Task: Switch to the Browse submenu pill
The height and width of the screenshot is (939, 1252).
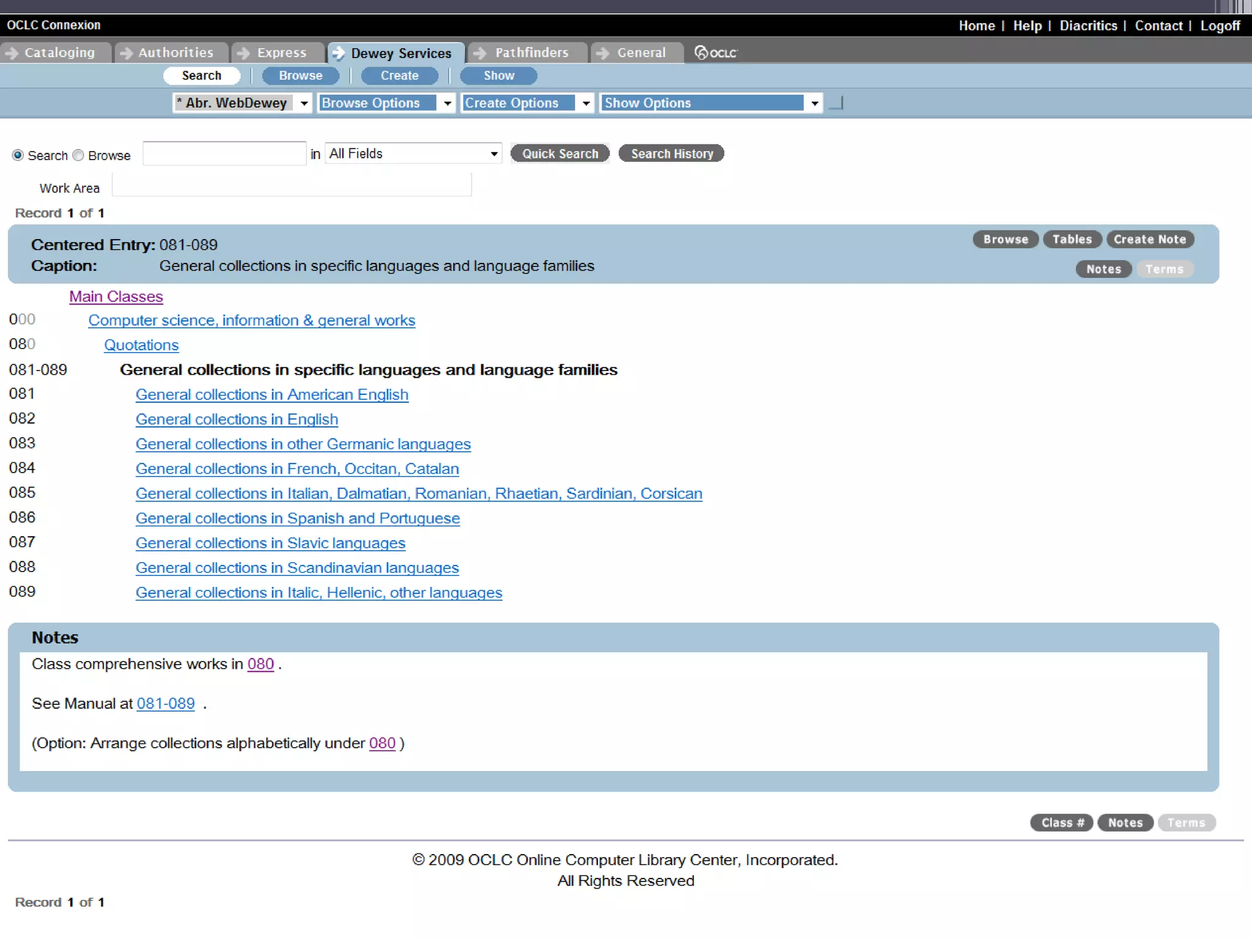Action: pos(300,76)
